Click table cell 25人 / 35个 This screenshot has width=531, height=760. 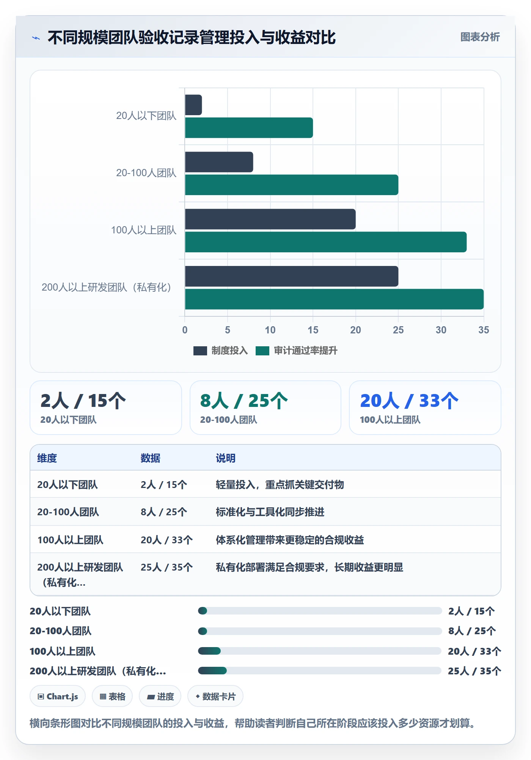click(167, 567)
